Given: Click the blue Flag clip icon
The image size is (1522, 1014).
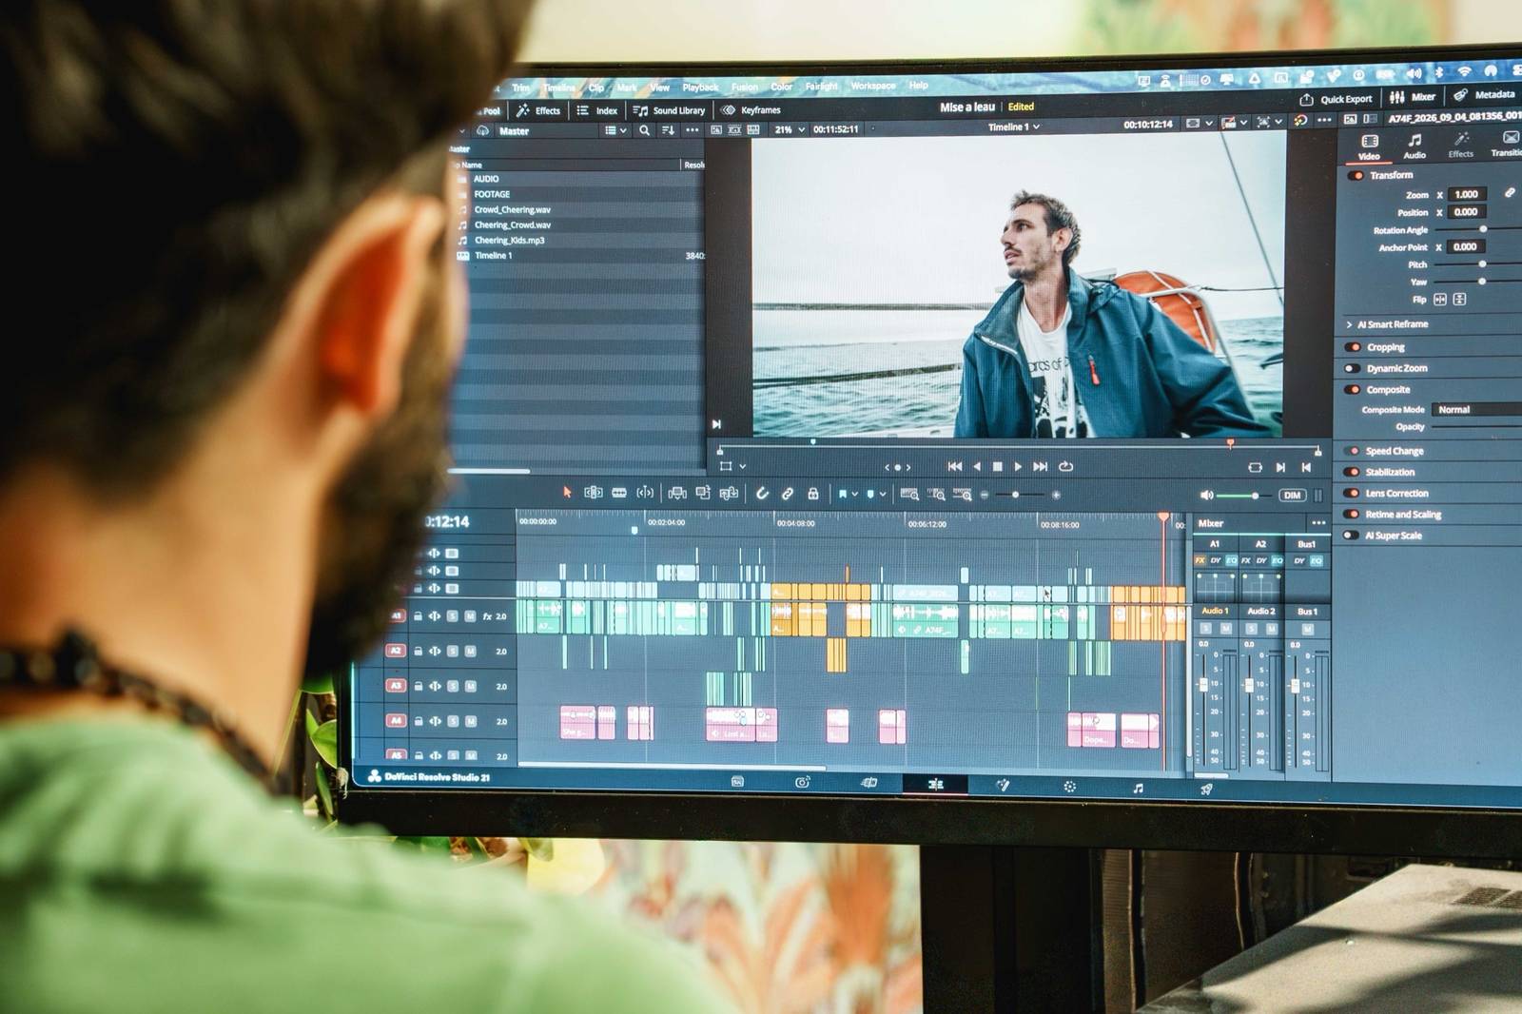Looking at the screenshot, I should click(842, 494).
